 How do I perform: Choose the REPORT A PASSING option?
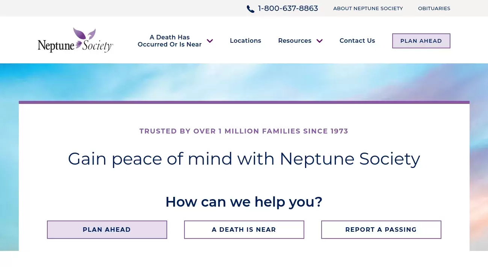pyautogui.click(x=381, y=229)
